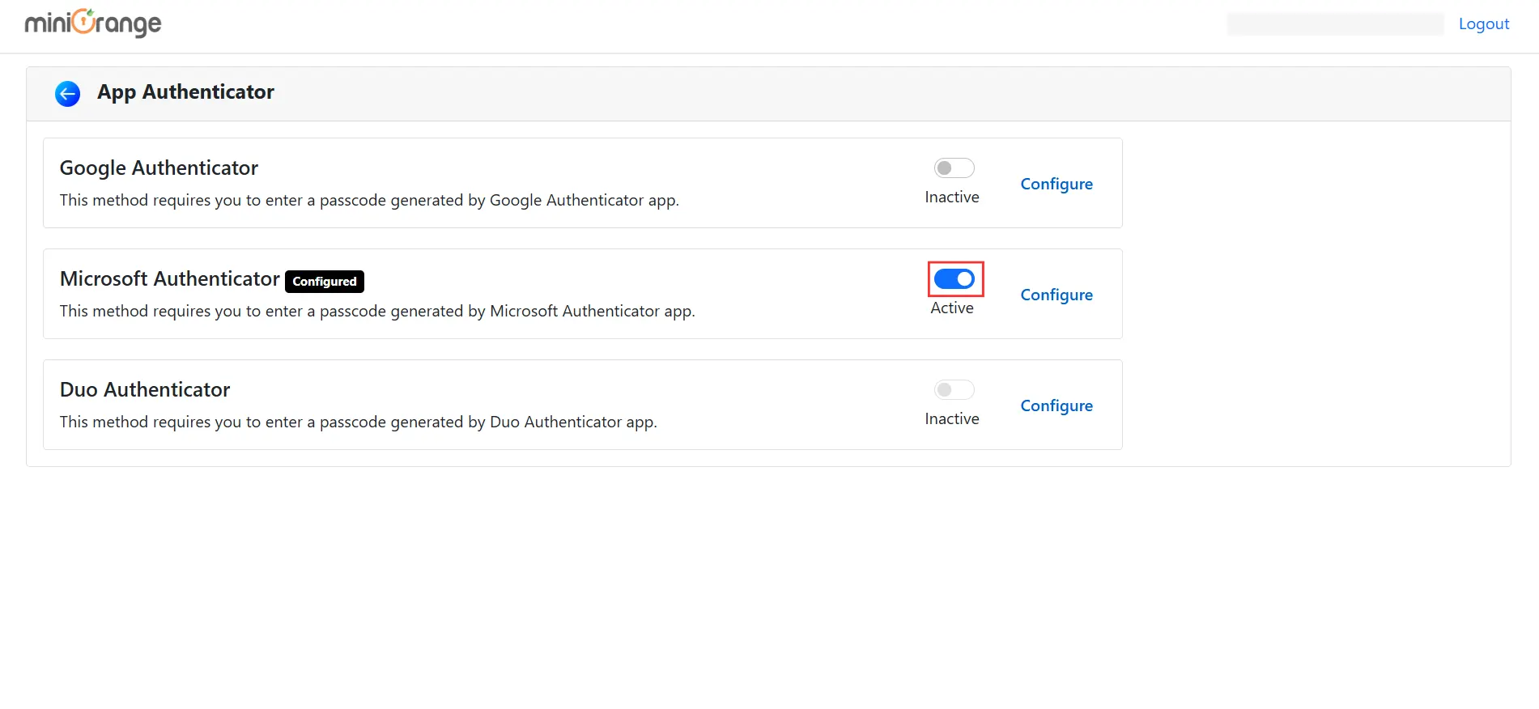The height and width of the screenshot is (709, 1539).
Task: Open the miniOrange logo
Action: (x=93, y=23)
